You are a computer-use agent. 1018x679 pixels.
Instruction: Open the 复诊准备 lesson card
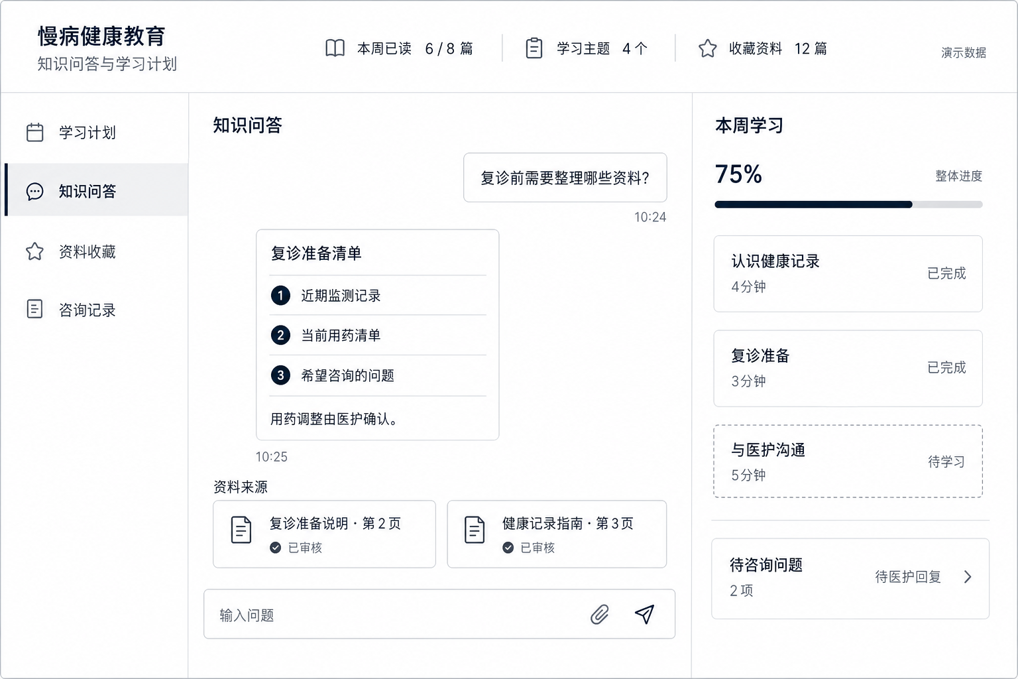coord(848,368)
